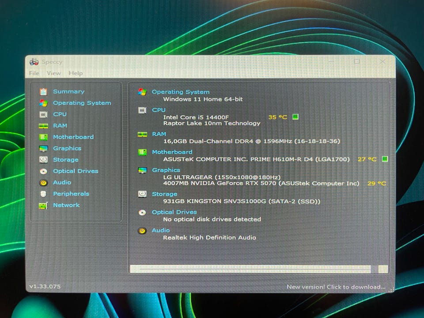Image resolution: width=424 pixels, height=318 pixels.
Task: Open Network section in sidebar
Action: coord(66,205)
